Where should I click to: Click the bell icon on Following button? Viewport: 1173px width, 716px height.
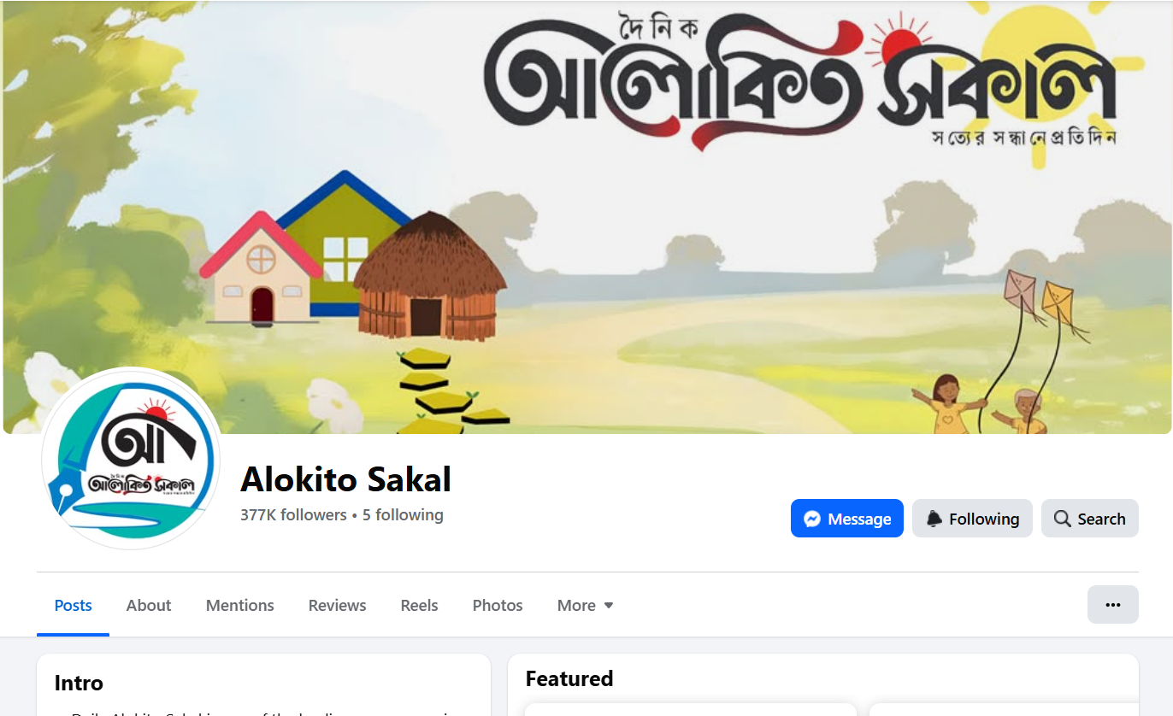[x=934, y=519]
